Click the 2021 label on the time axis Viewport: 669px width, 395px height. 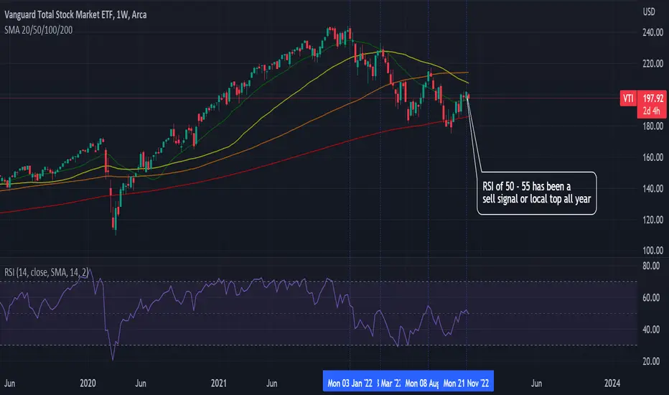218,383
